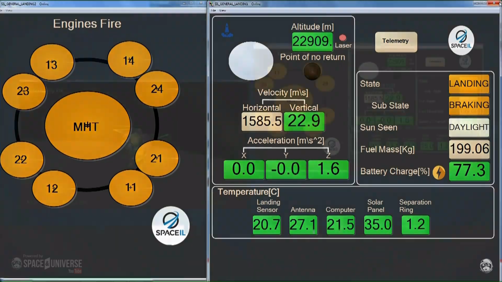Click horizontal velocity value 1585.5
This screenshot has height=282, width=502.
coord(262,122)
